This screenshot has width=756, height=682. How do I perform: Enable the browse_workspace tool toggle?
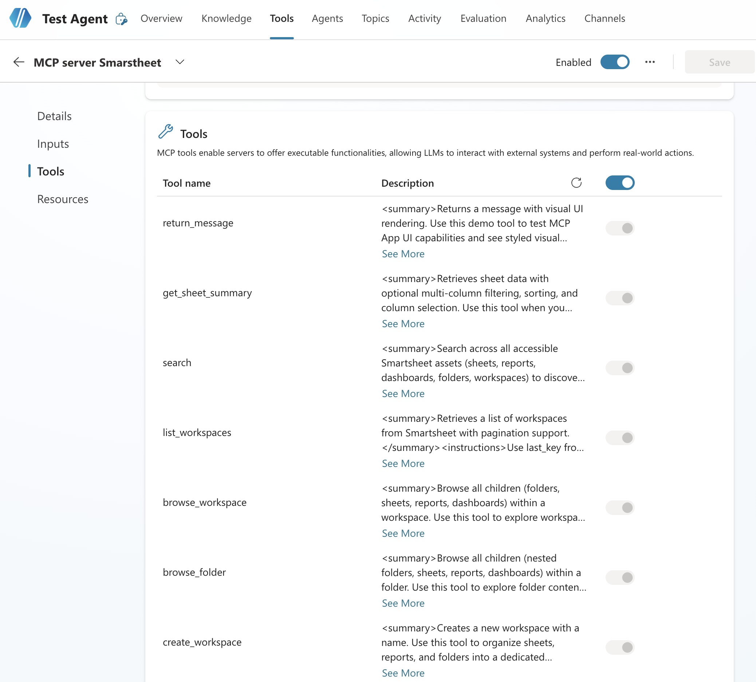(620, 508)
